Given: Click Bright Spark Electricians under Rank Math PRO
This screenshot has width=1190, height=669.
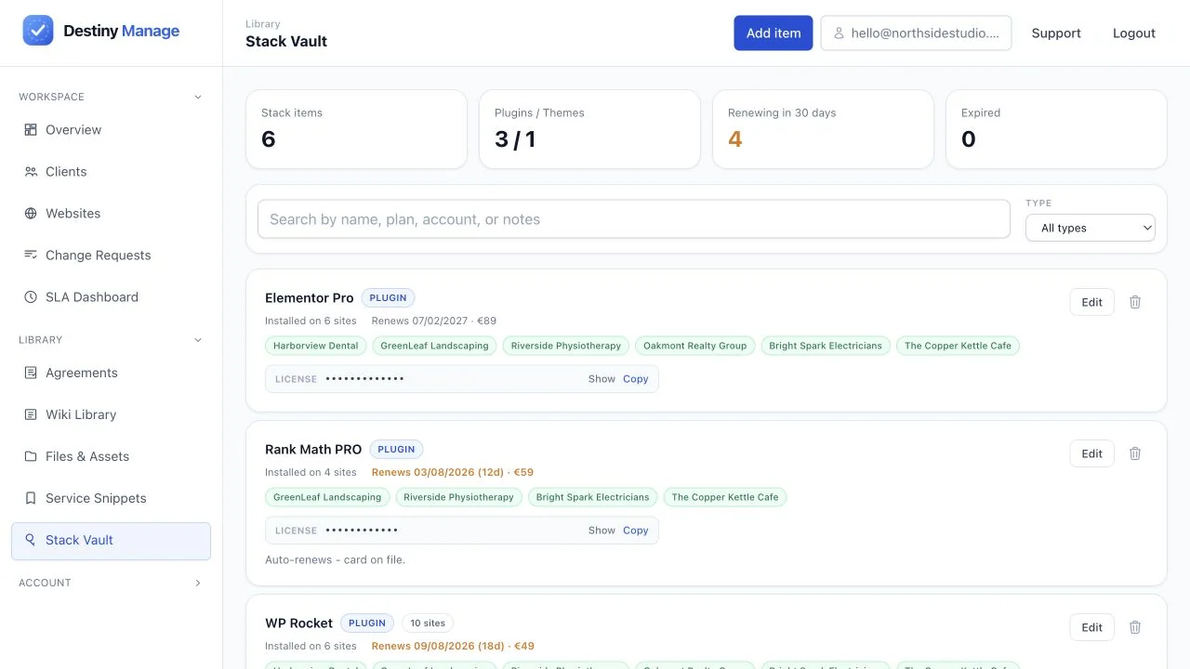Looking at the screenshot, I should click(593, 497).
